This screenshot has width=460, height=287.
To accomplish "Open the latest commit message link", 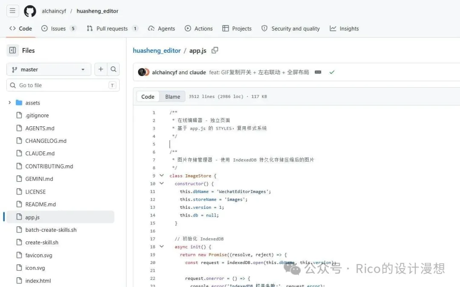I will click(x=259, y=72).
